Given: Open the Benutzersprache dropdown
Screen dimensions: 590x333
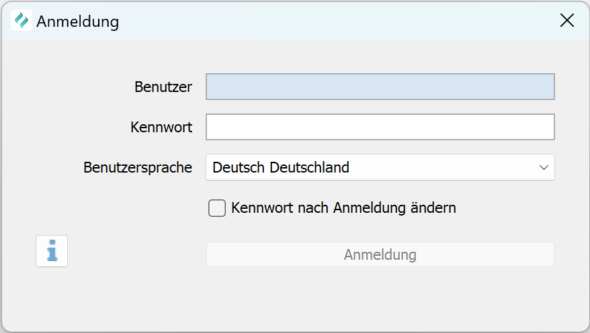Looking at the screenshot, I should tap(380, 167).
